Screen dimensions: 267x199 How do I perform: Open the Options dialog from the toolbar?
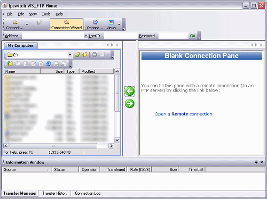(x=95, y=24)
